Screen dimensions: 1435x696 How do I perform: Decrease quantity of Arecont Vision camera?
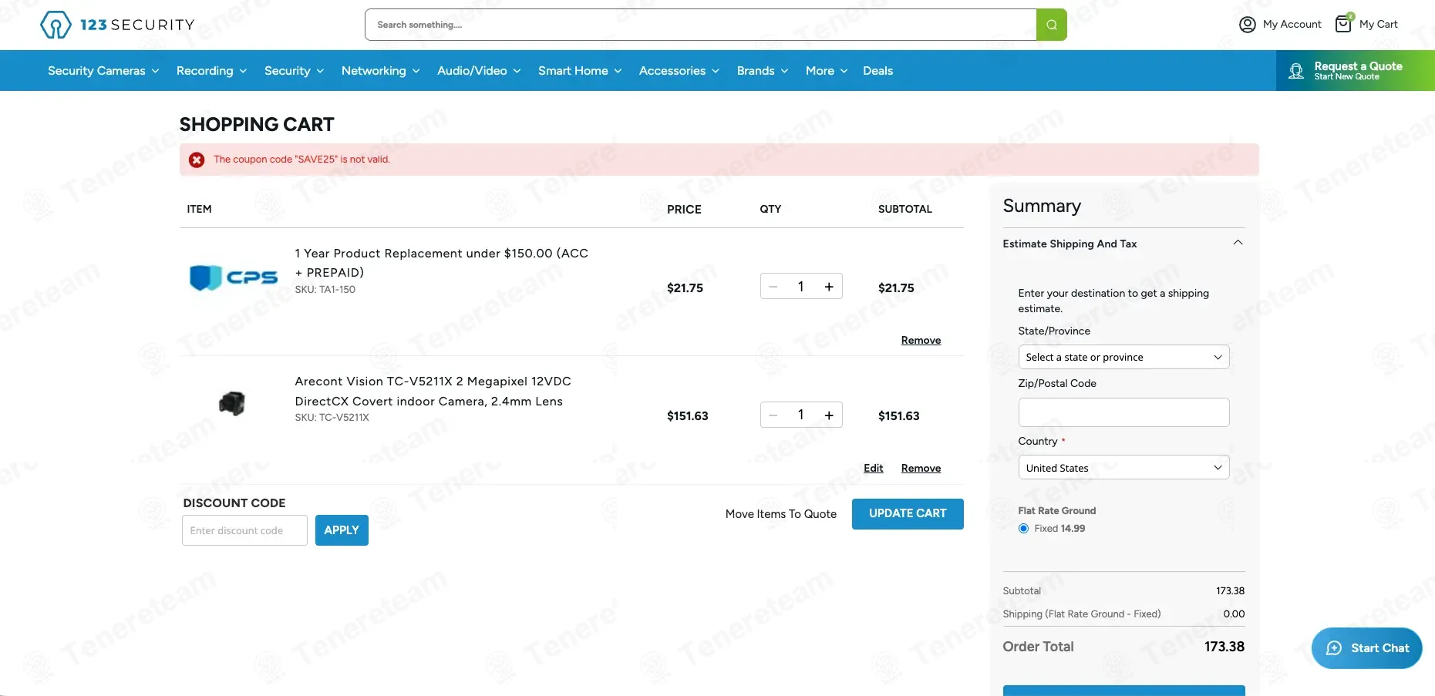(x=773, y=415)
